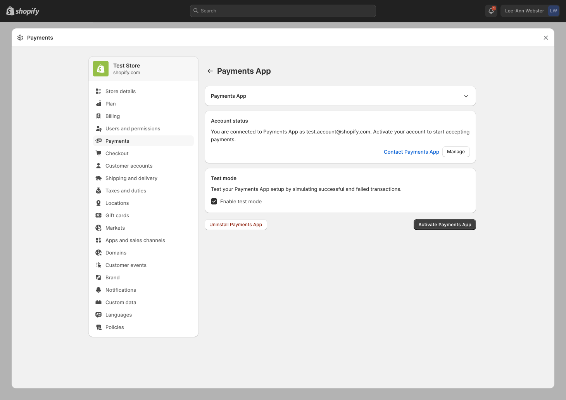Viewport: 566px width, 400px height.
Task: Click the Markets globe icon
Action: click(x=98, y=228)
